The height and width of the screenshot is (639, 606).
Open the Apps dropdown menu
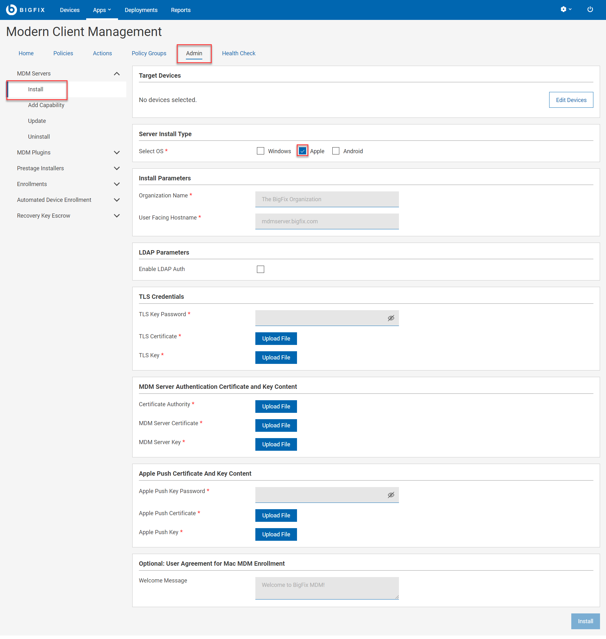[102, 10]
